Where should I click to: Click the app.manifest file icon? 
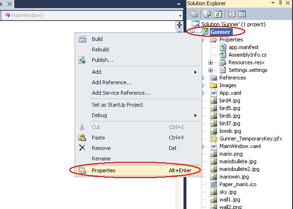(x=223, y=47)
